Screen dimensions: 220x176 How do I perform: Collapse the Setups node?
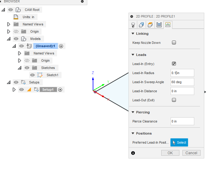[9, 82]
